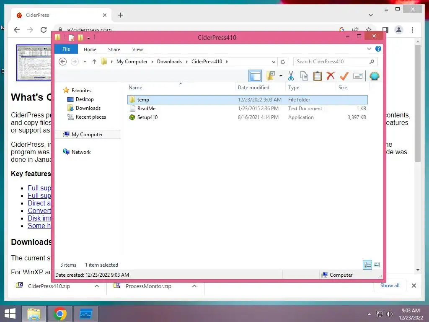The image size is (429, 322).
Task: Refresh the CiderPress410 folder
Action: click(x=283, y=62)
